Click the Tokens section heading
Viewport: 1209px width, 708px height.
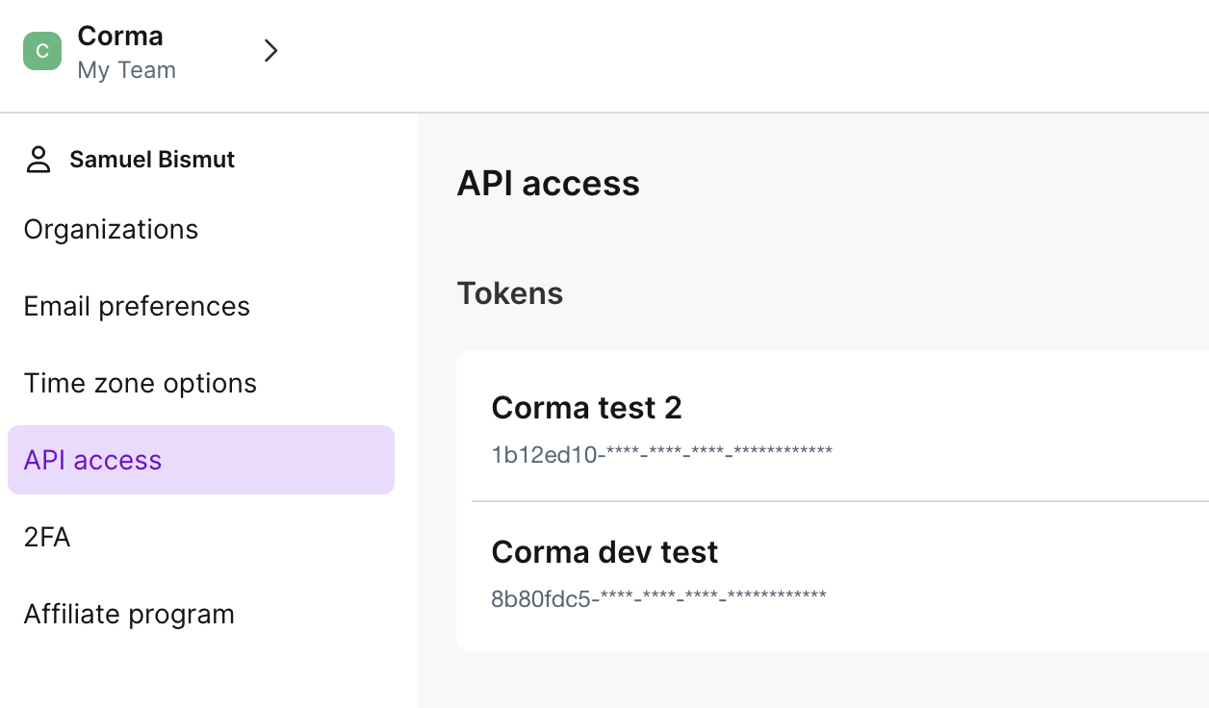[509, 293]
